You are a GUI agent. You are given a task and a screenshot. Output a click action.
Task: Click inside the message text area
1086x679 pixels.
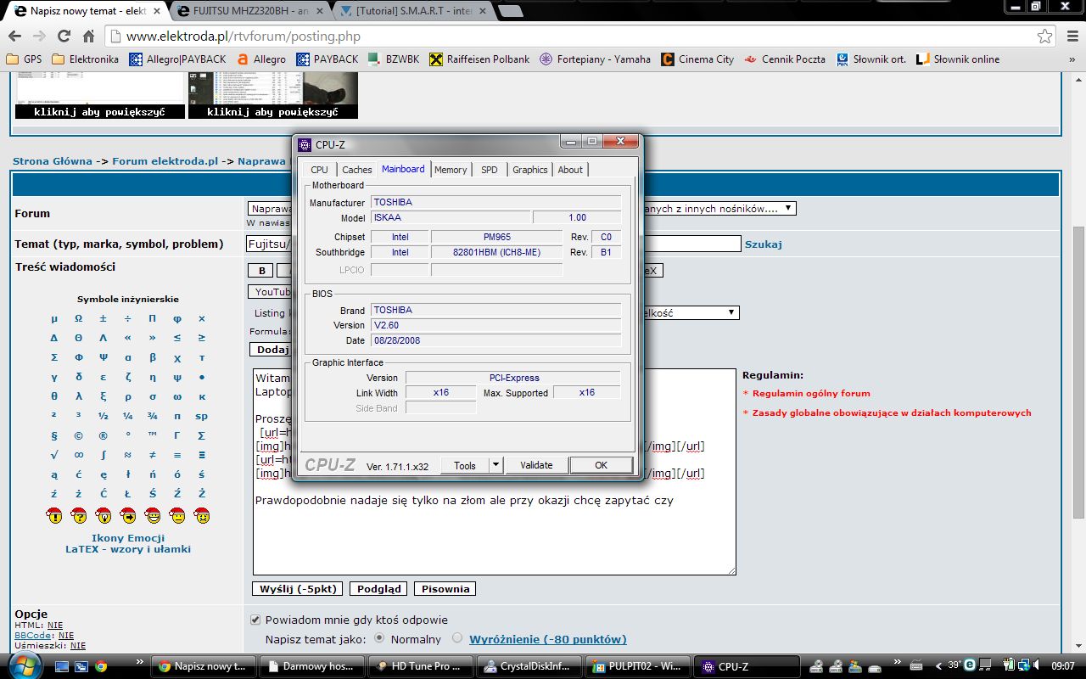pyautogui.click(x=494, y=471)
